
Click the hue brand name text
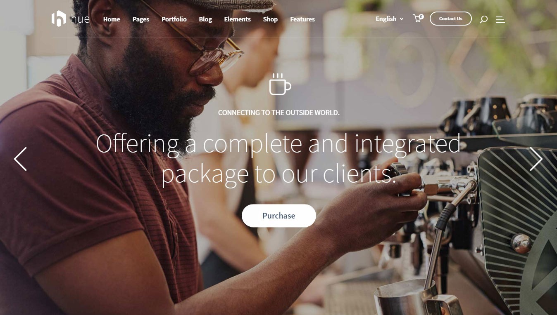[80, 19]
